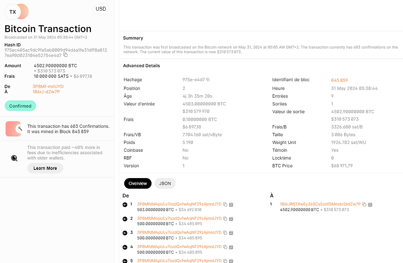Click the pickaxe mining icon
The image size is (403, 263).
click(20, 129)
